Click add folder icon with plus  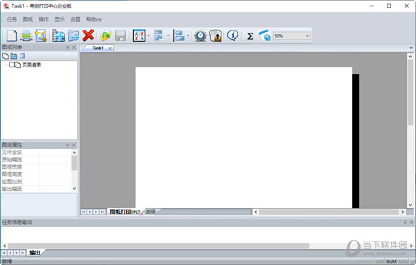click(73, 35)
